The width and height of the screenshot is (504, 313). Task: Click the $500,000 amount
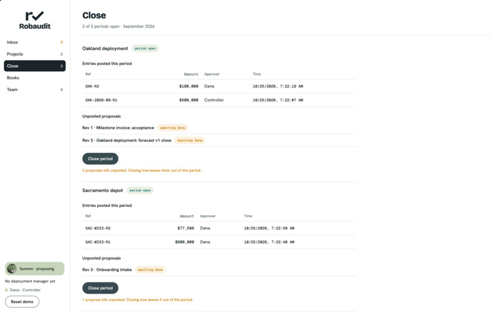pos(189,100)
